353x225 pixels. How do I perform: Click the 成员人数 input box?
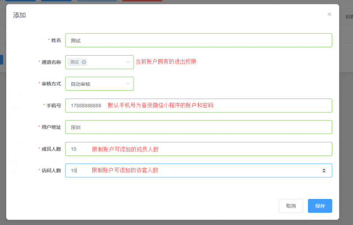click(x=199, y=149)
